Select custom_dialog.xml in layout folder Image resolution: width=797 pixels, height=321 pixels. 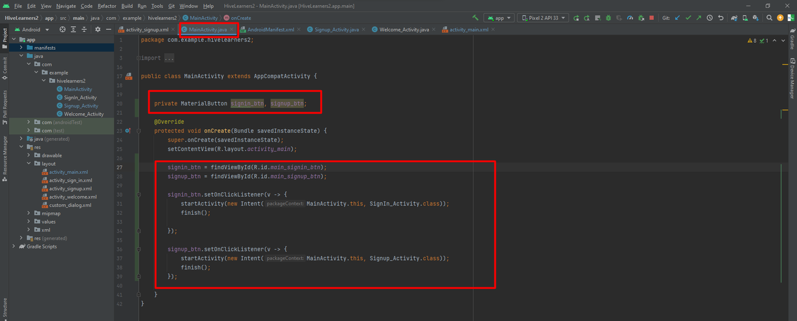(x=66, y=205)
